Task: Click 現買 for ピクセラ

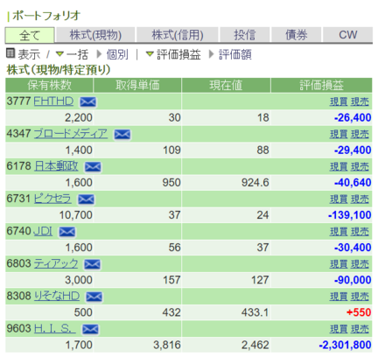Action: point(339,199)
